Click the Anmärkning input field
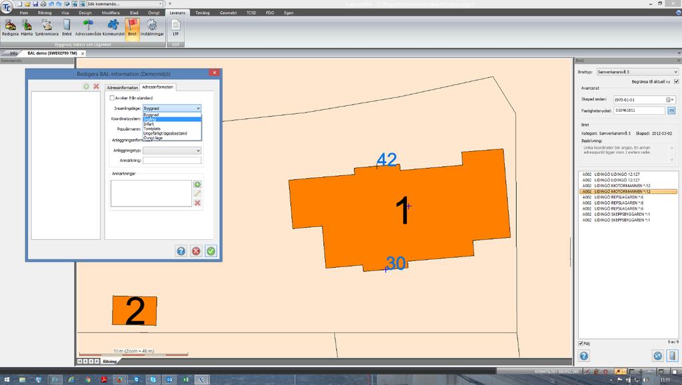The width and height of the screenshot is (682, 385). tap(172, 161)
